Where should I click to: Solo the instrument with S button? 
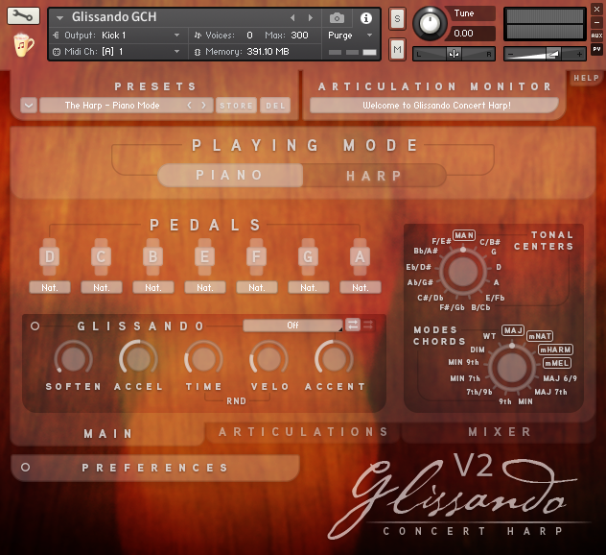[x=397, y=19]
